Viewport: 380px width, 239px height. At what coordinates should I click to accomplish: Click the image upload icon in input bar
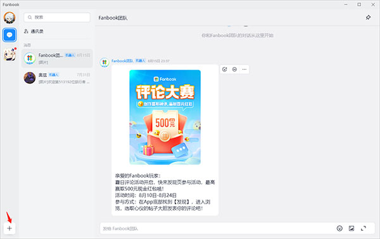click(351, 228)
